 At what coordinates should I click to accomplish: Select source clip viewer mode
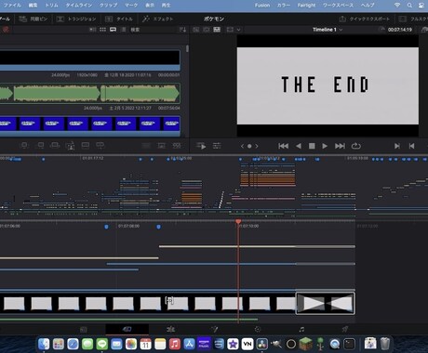196,30
